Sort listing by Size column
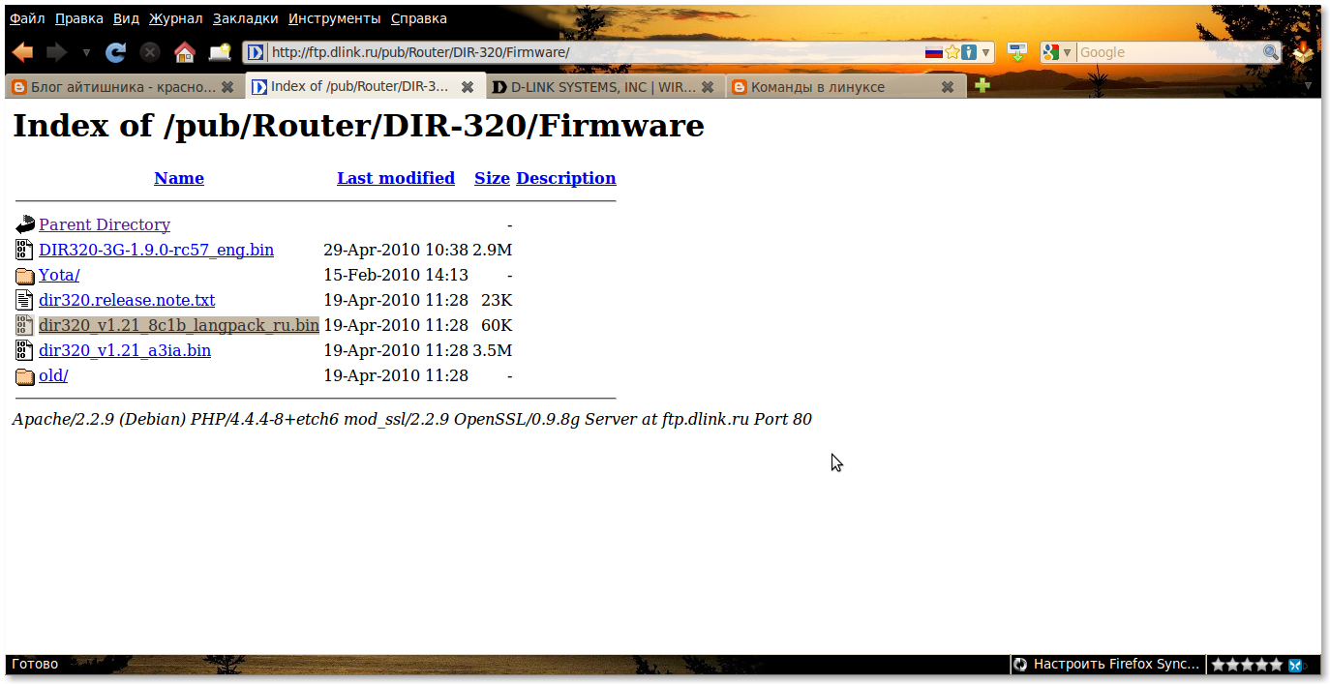The width and height of the screenshot is (1330, 684). pos(492,178)
